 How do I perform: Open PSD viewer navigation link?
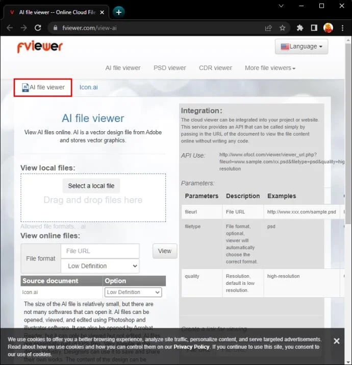coord(169,68)
